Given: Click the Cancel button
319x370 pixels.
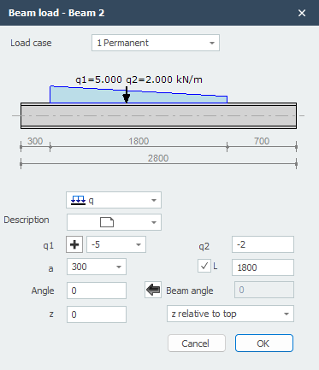Looking at the screenshot, I should coord(197,344).
